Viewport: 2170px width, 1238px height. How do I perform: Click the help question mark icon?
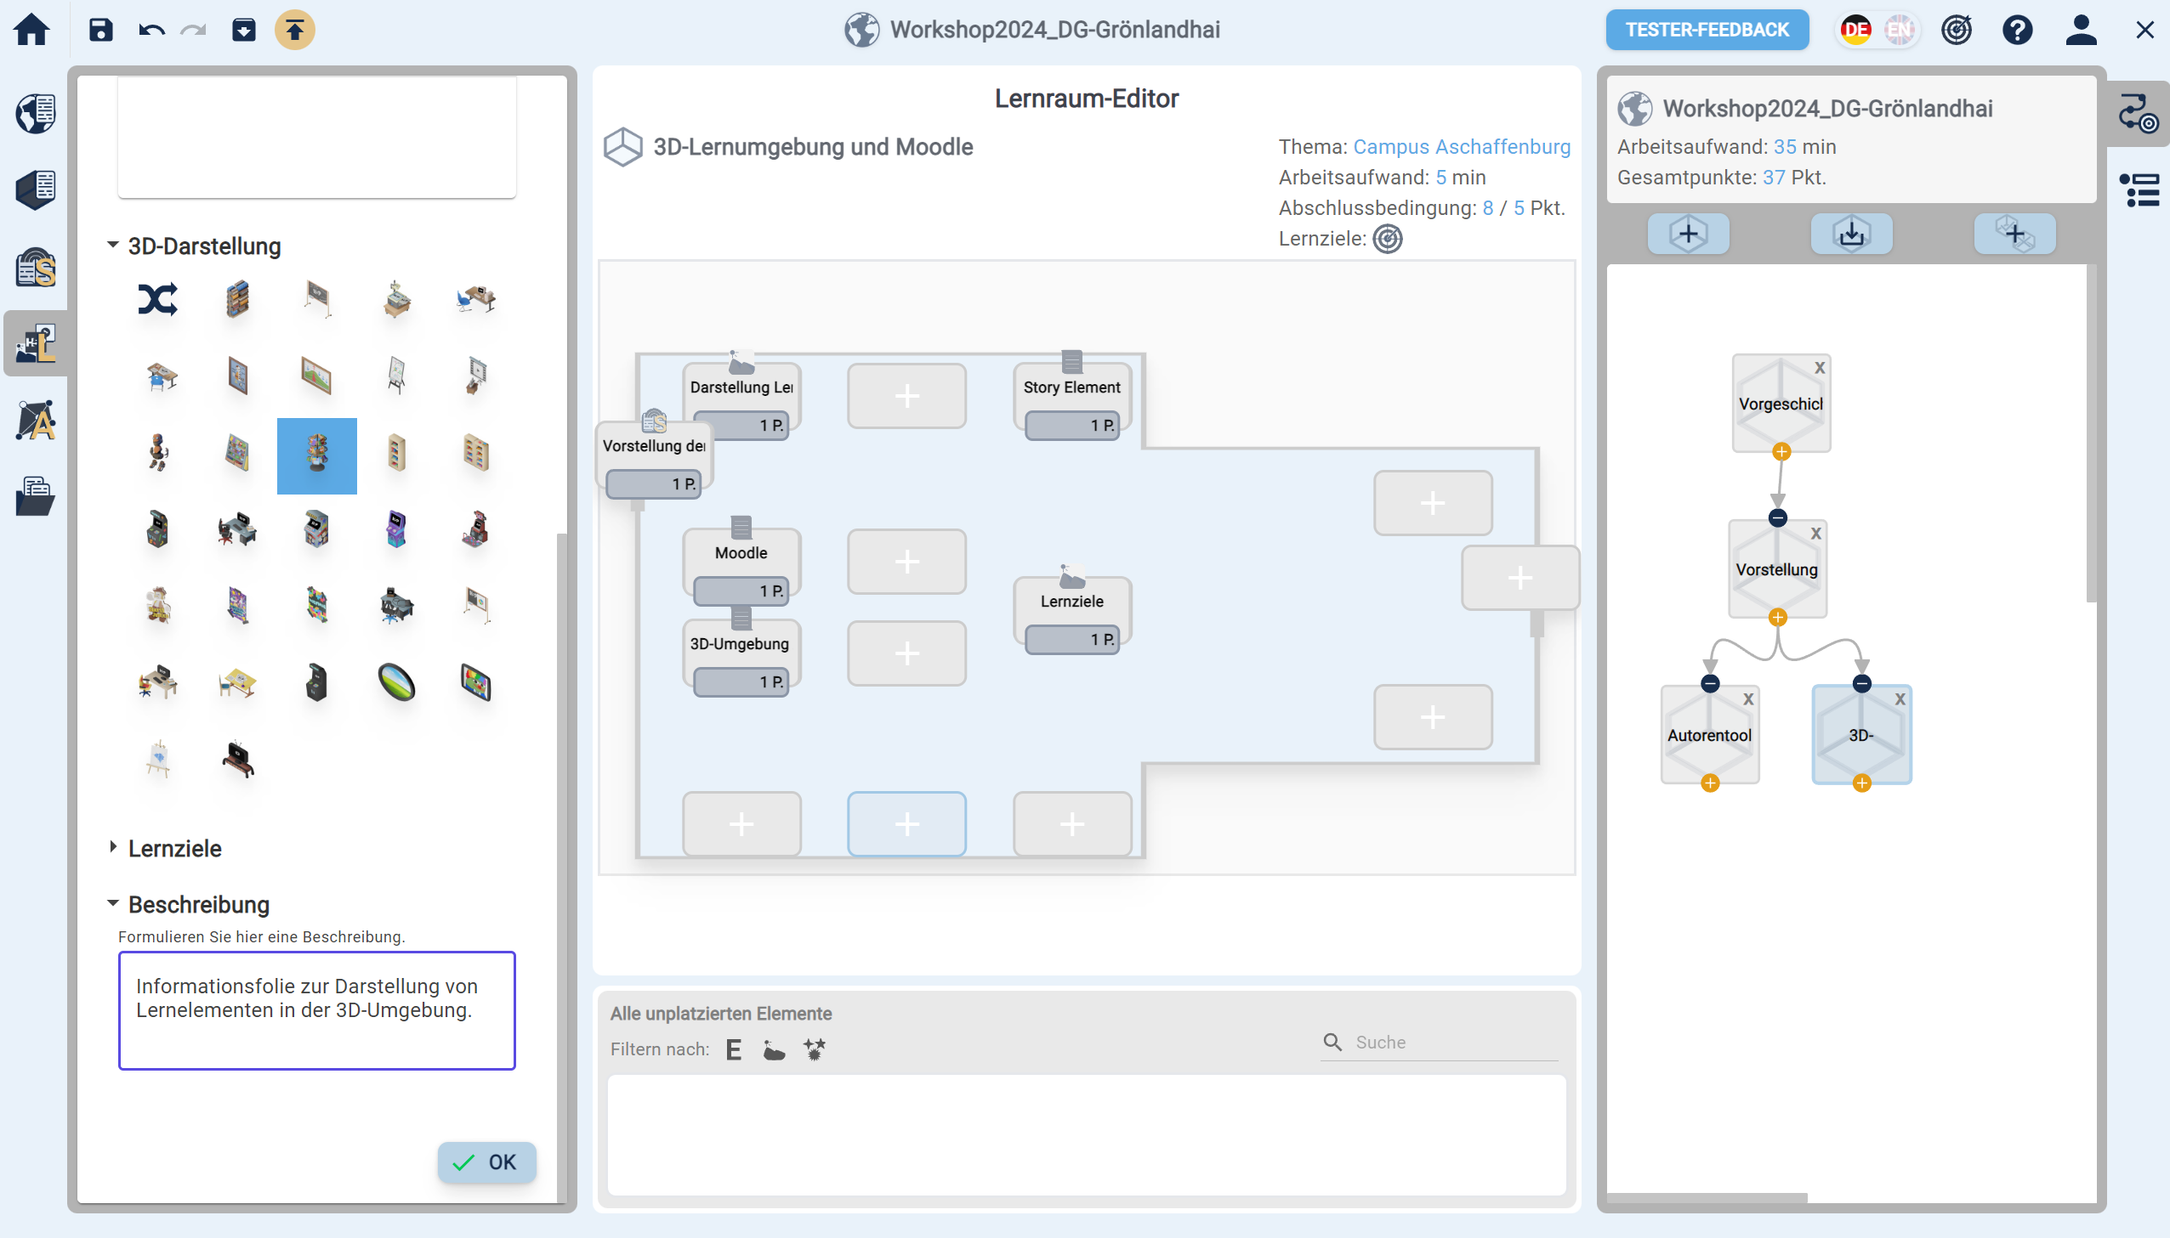(x=2017, y=31)
